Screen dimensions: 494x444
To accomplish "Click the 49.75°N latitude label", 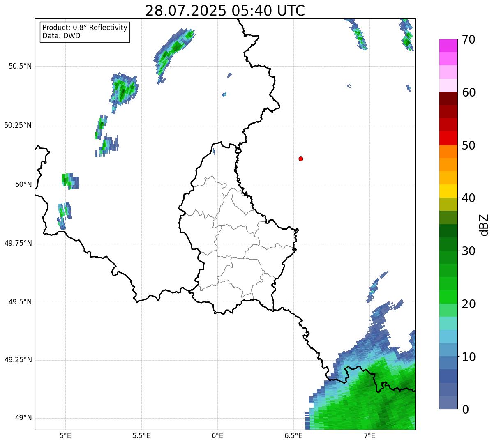I will coord(18,243).
